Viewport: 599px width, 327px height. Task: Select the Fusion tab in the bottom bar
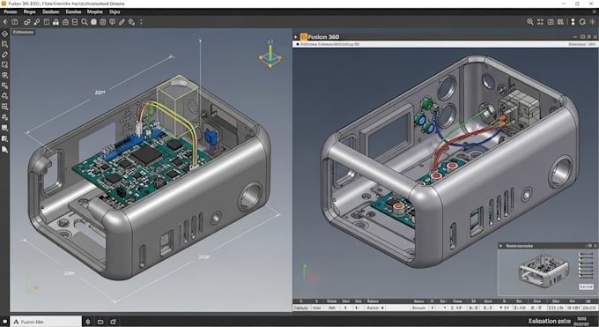point(46,322)
